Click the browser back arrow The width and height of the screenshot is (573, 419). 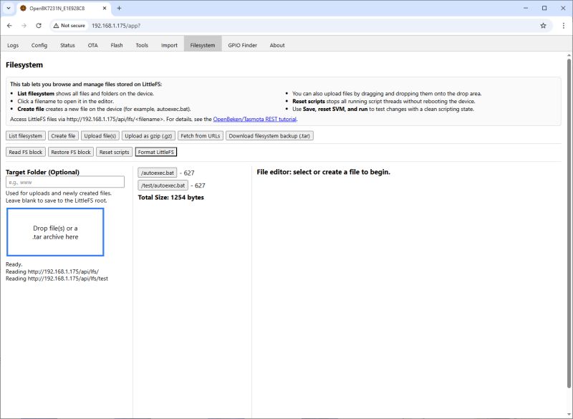click(10, 25)
